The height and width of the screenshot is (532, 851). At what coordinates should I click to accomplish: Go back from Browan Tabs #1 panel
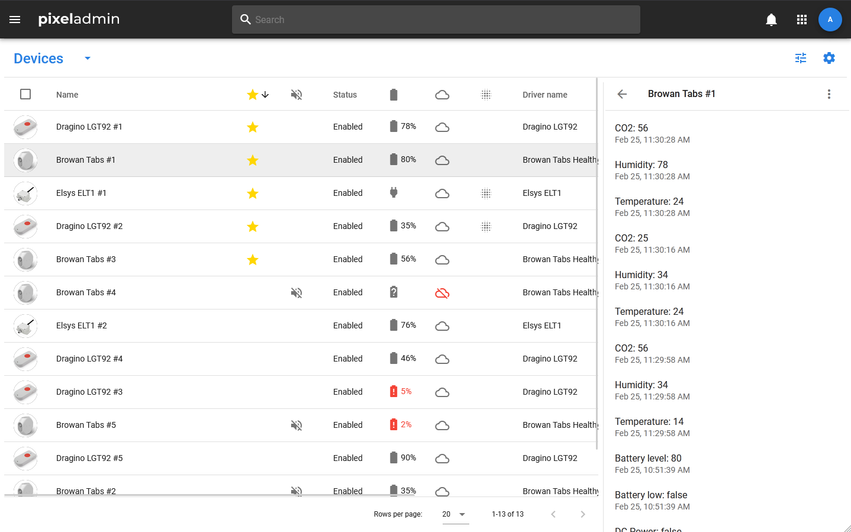point(622,94)
